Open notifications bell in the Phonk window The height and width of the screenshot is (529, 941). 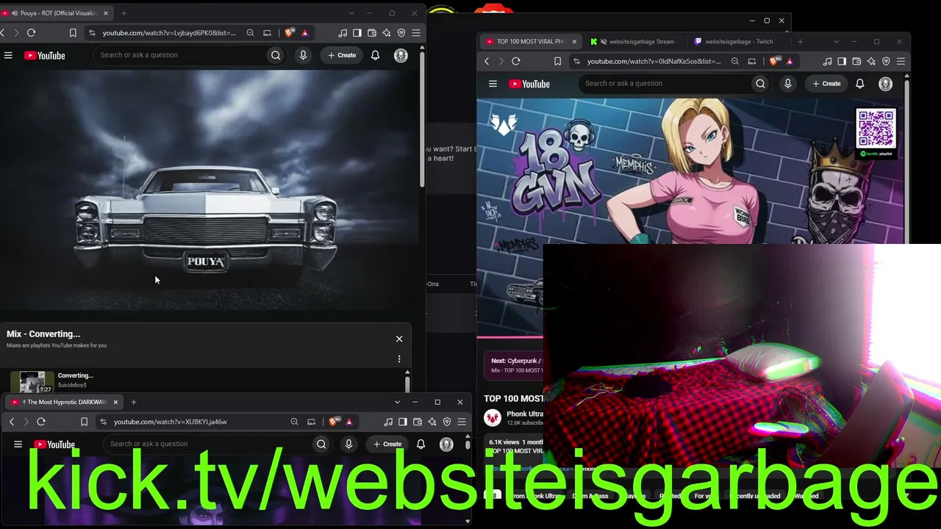[859, 84]
